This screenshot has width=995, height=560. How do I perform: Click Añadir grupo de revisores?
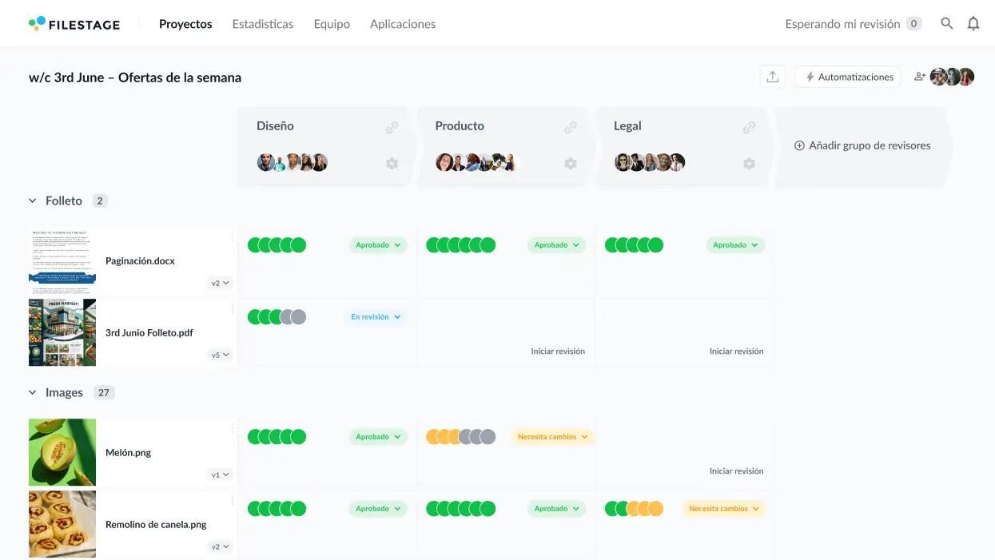pyautogui.click(x=862, y=146)
